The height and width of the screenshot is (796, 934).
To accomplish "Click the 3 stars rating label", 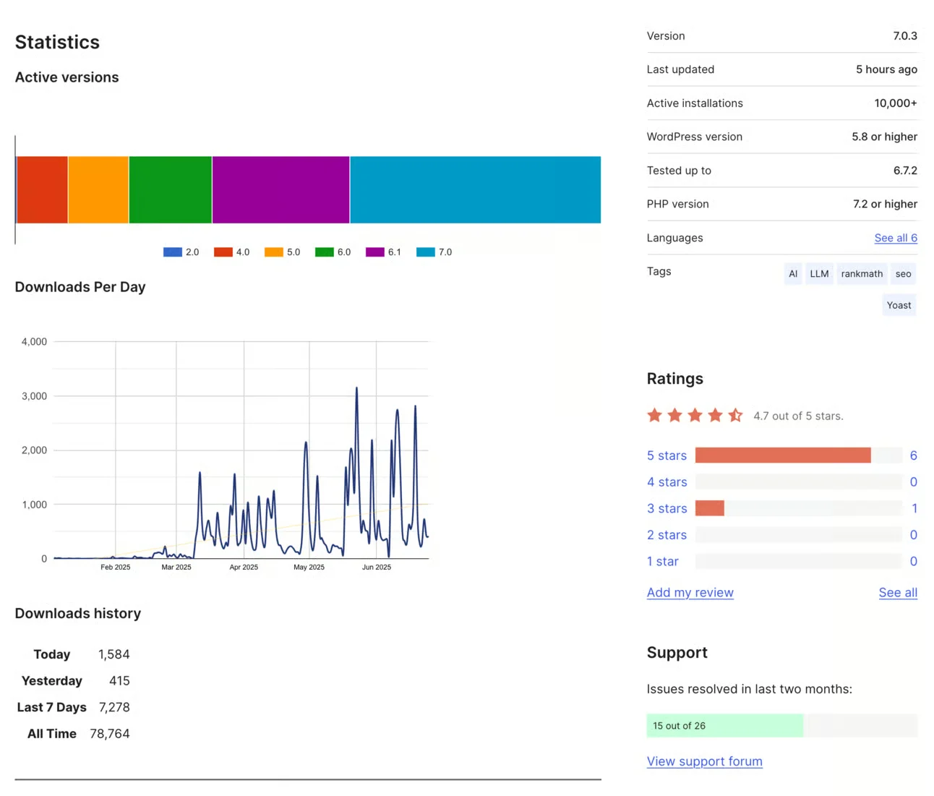I will (667, 508).
